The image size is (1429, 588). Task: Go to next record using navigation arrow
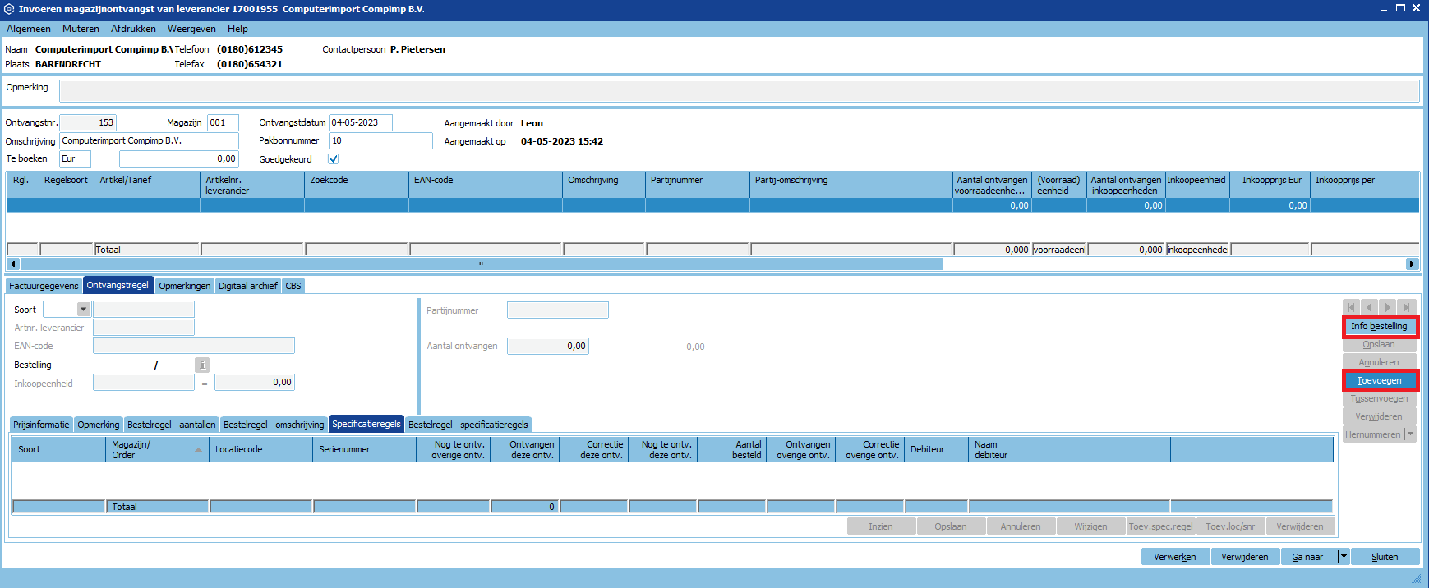tap(1388, 307)
